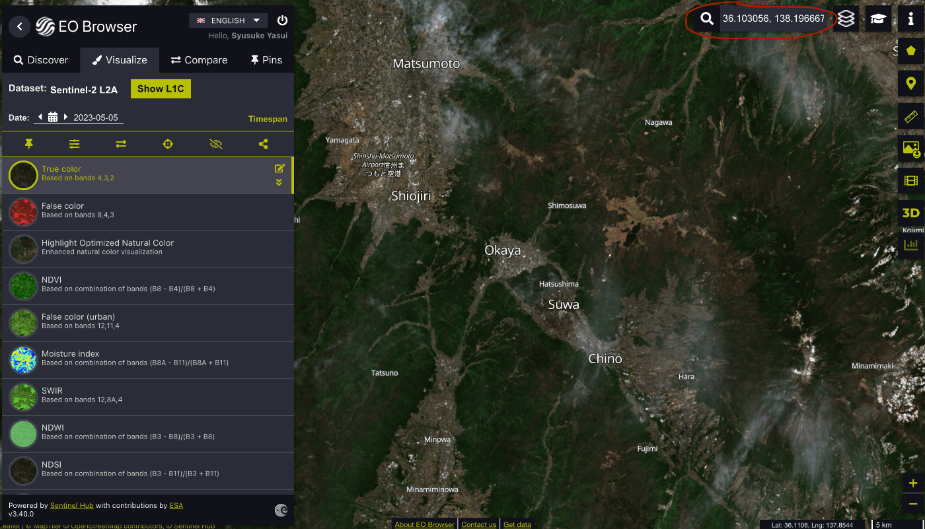Click the add to compare arrows icon
The image size is (925, 529).
click(x=121, y=144)
